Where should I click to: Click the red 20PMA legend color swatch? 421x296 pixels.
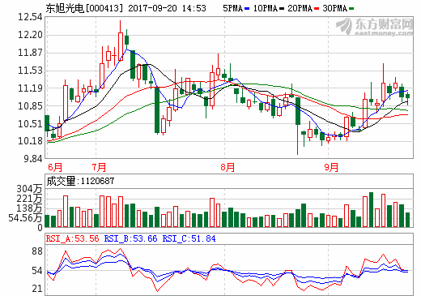317,9
